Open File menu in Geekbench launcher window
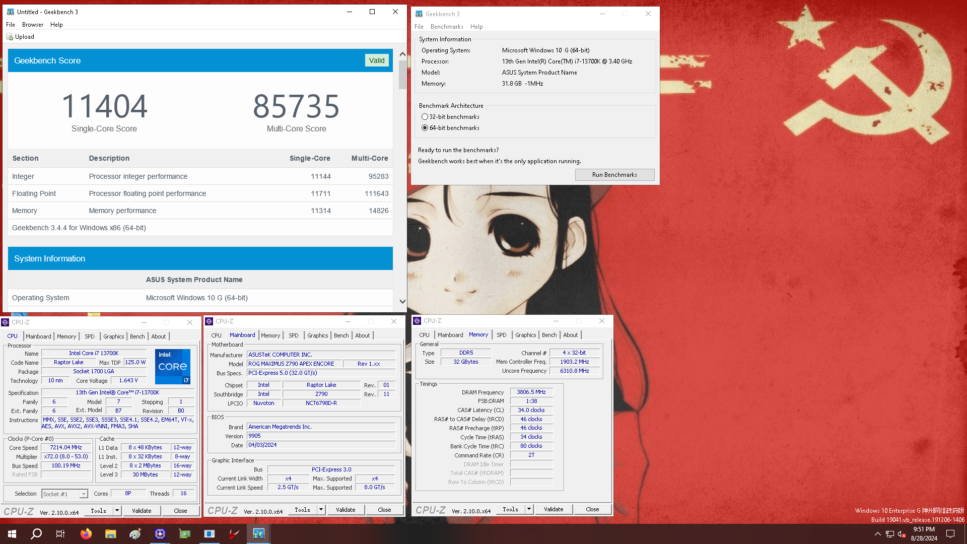 click(x=419, y=27)
